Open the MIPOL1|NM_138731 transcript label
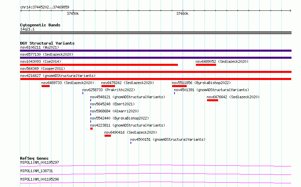This screenshot has height=187, width=301. pyautogui.click(x=37, y=171)
